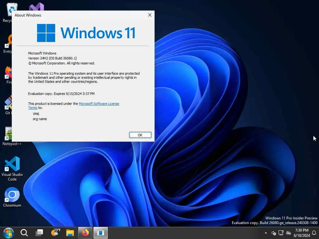The image size is (319, 239).
Task: Open the weather widget showing 73°F
Action: [x=55, y=232]
